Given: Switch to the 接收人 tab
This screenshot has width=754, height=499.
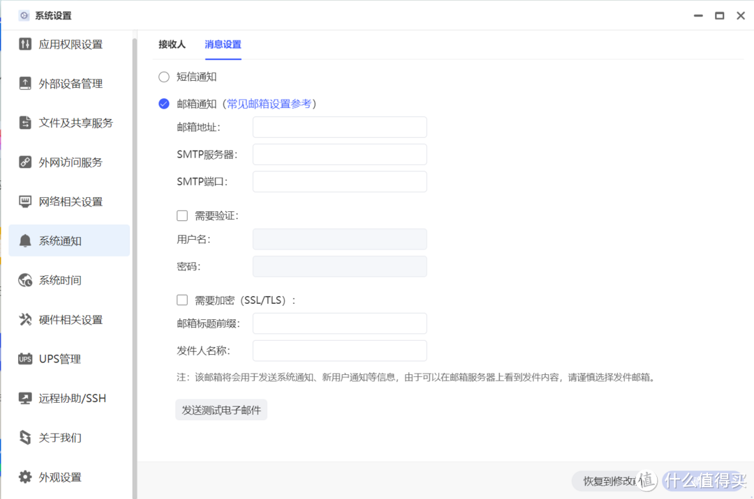Looking at the screenshot, I should 172,44.
